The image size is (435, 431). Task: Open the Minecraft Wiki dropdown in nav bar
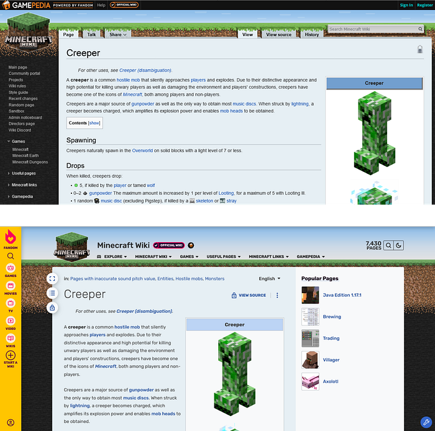(153, 256)
